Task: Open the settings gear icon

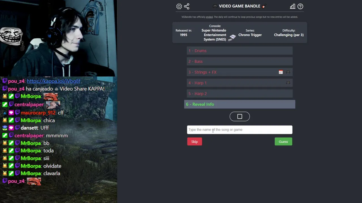Action: click(x=179, y=6)
